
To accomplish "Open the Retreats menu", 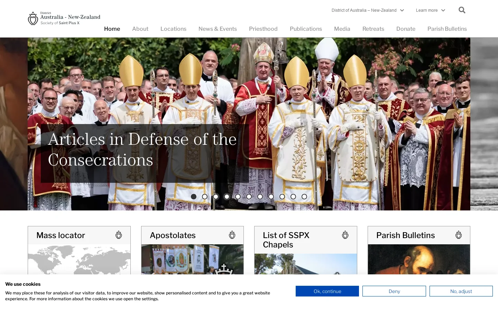I will [x=373, y=29].
